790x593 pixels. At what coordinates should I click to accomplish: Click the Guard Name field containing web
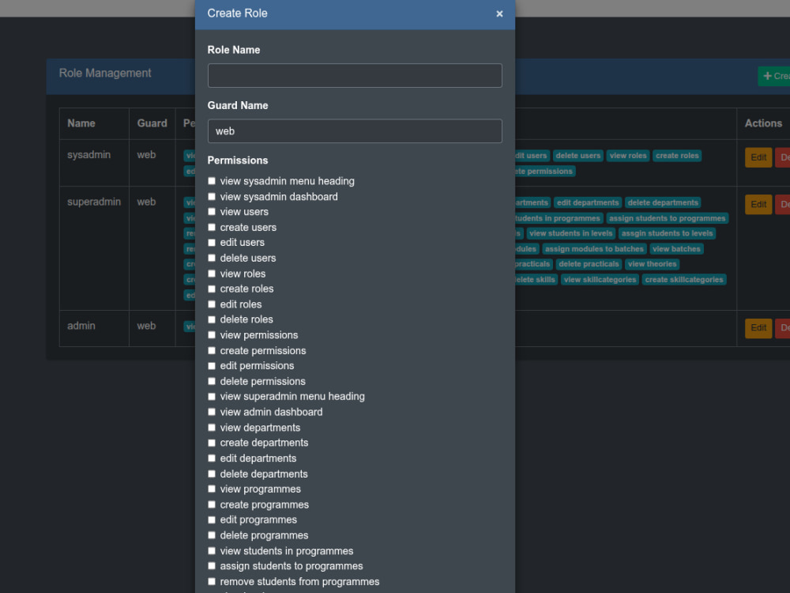(355, 131)
